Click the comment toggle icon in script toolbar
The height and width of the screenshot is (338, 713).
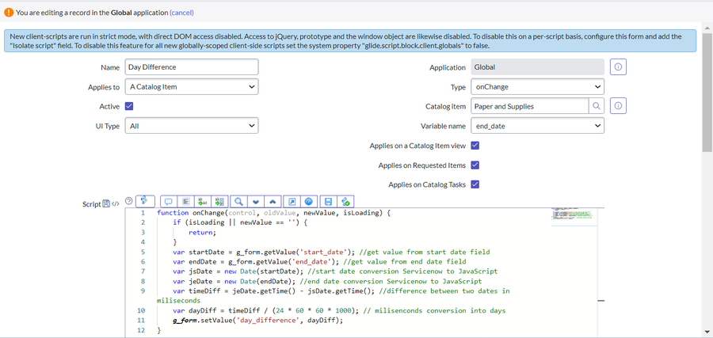point(168,201)
